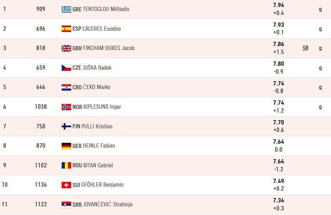
Task: Click the q qualifier mark for Kiplesund
Action: tap(320, 107)
